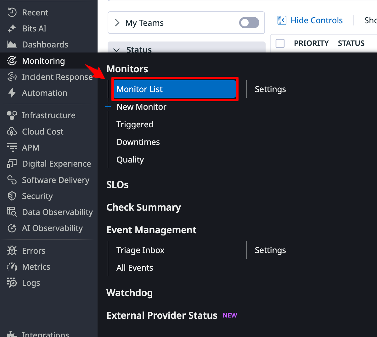
Task: Open External Provider Status section
Action: (162, 315)
